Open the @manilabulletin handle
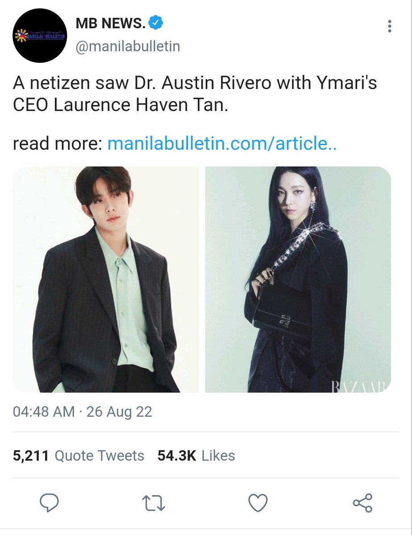Viewport: 412px width, 535px height. click(x=128, y=46)
